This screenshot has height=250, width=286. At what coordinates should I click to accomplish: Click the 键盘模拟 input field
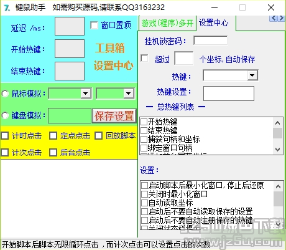click(70, 115)
